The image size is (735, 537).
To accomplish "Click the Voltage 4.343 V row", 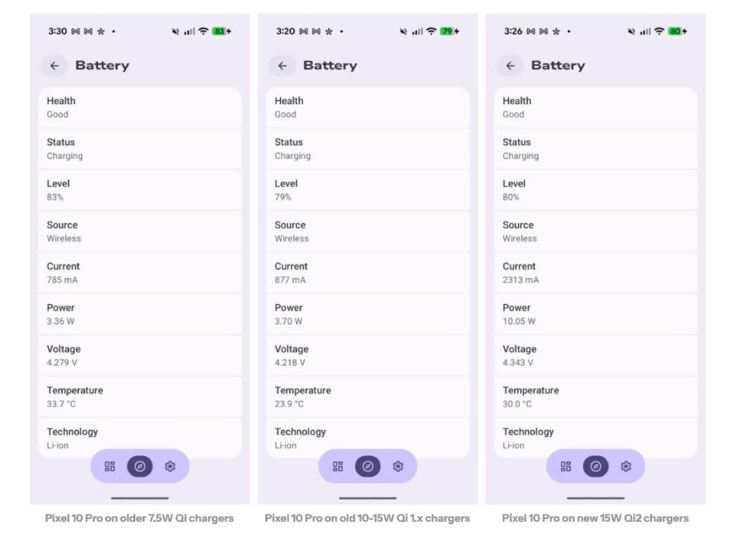I will tap(595, 355).
